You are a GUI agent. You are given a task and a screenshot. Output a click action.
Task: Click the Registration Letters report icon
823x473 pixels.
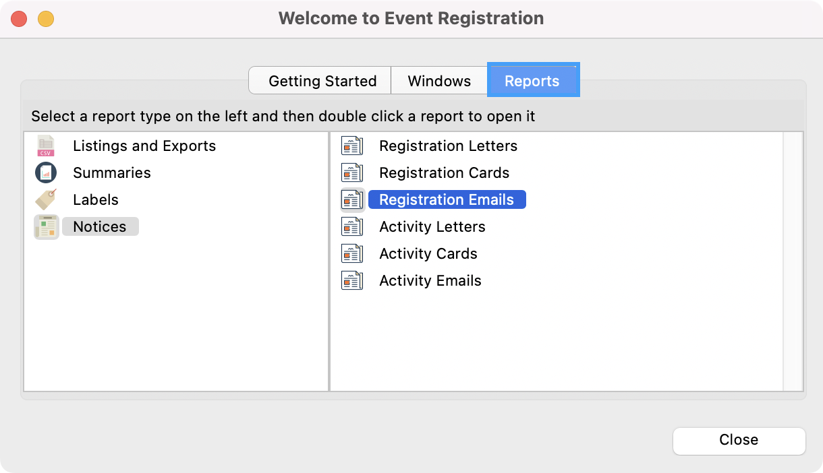pos(352,146)
